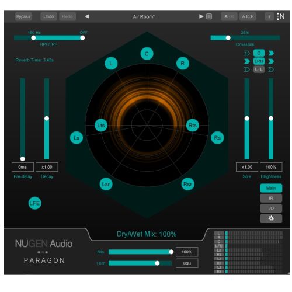Copy settings with A to B button

click(248, 16)
